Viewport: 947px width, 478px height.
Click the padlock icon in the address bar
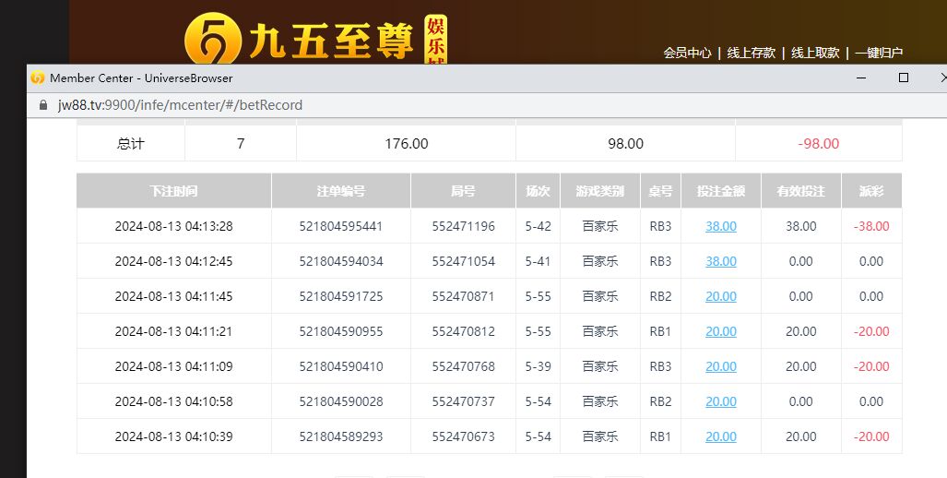(x=41, y=105)
